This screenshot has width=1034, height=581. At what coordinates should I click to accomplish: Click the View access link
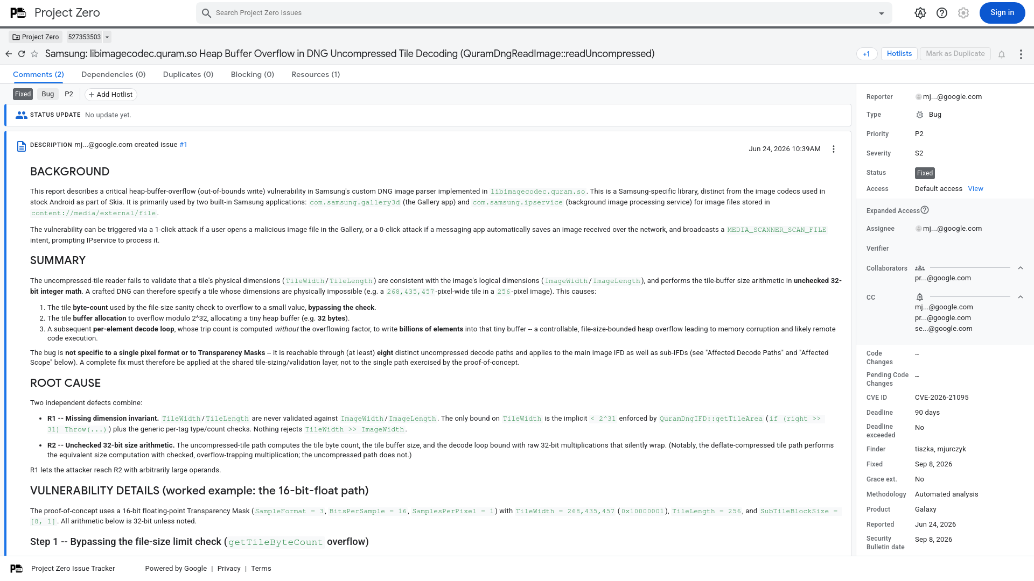[975, 189]
